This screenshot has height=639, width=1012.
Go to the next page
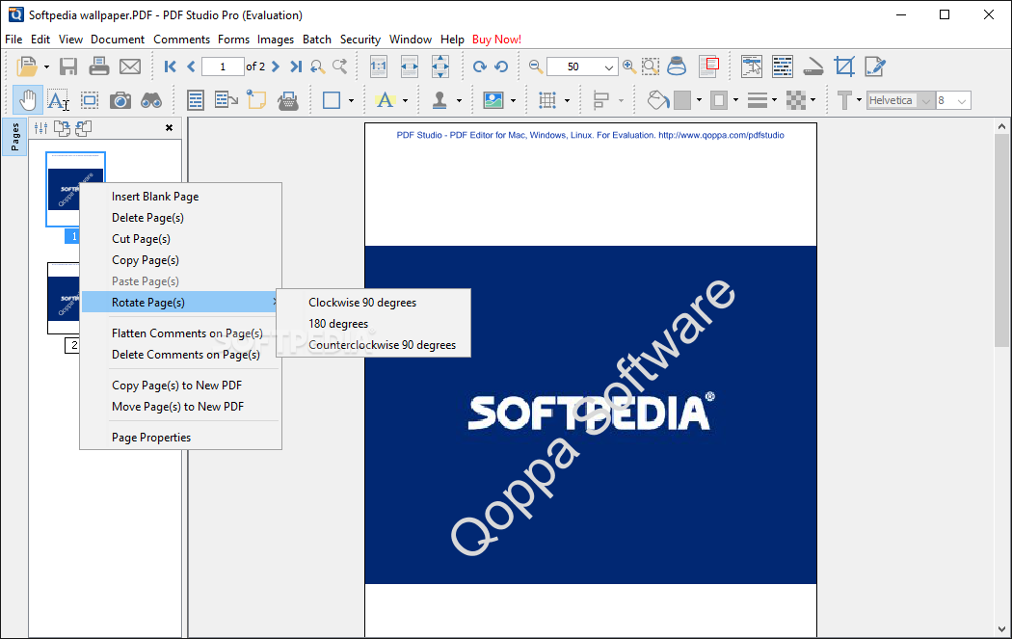pyautogui.click(x=276, y=67)
